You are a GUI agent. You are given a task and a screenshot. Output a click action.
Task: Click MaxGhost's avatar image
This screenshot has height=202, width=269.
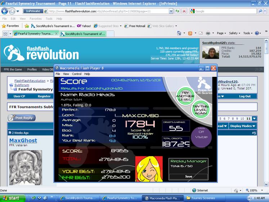(26, 168)
